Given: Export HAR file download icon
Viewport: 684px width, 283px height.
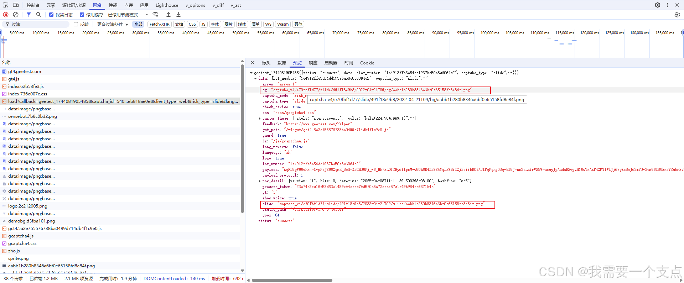Looking at the screenshot, I should (x=178, y=15).
